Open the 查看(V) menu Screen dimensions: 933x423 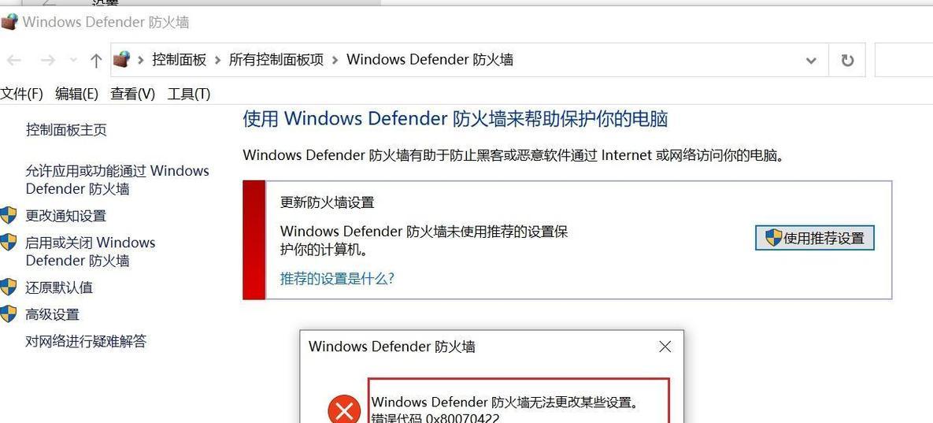tap(133, 94)
